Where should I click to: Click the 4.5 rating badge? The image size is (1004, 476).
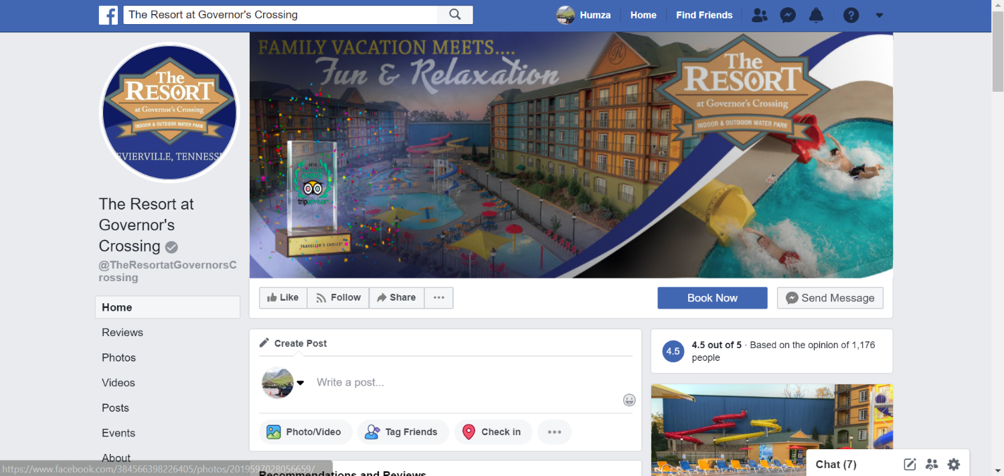673,351
